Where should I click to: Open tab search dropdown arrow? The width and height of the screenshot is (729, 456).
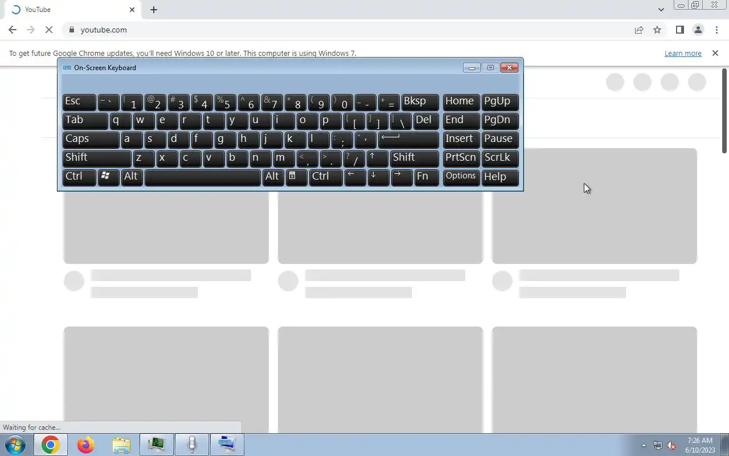click(x=661, y=10)
